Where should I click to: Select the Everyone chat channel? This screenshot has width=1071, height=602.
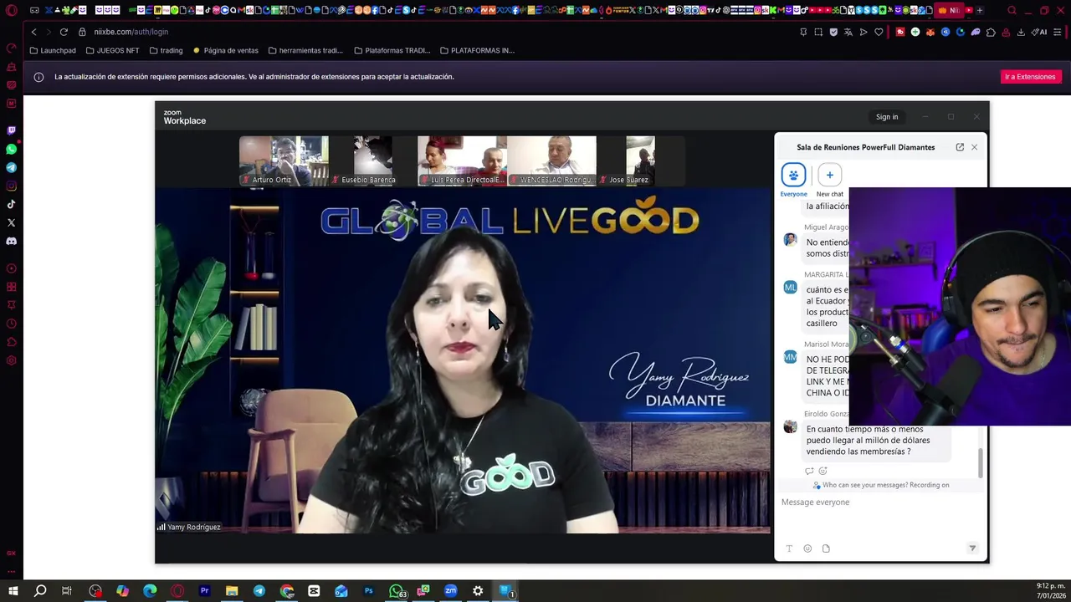point(793,180)
